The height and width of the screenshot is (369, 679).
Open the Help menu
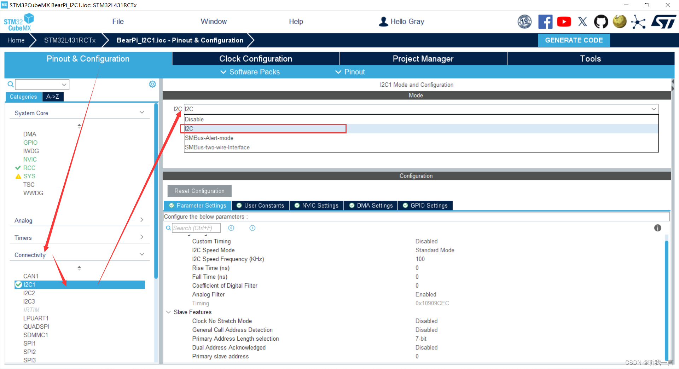click(x=296, y=22)
